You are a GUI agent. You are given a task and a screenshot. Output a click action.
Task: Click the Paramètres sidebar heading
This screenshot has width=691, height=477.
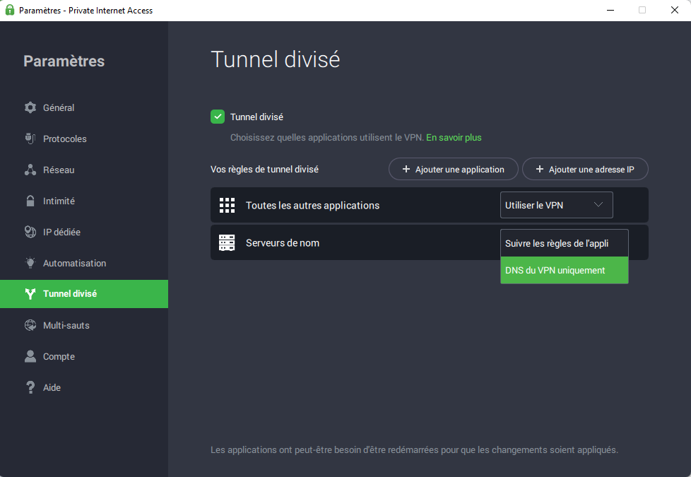tap(64, 61)
